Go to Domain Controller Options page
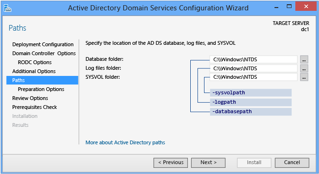 (44, 53)
